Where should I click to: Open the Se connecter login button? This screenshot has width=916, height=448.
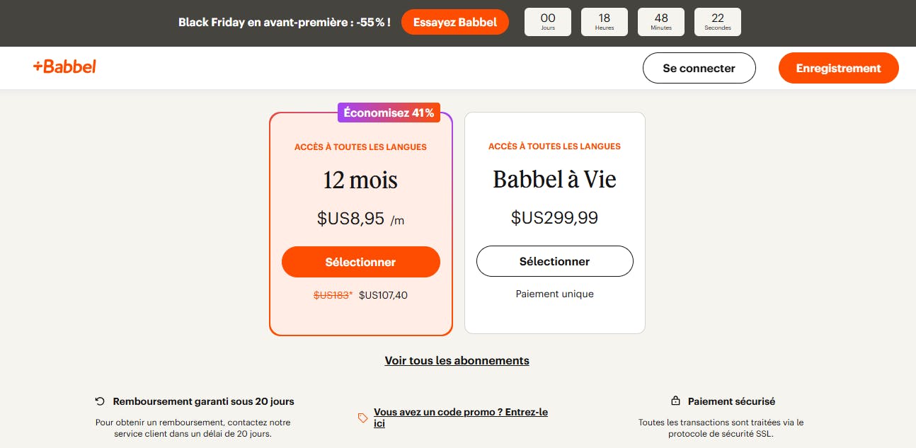[699, 69]
